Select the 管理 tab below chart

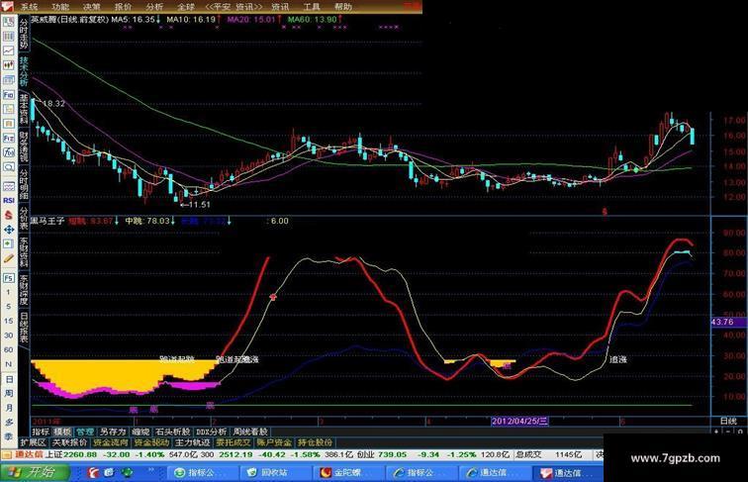click(x=85, y=432)
